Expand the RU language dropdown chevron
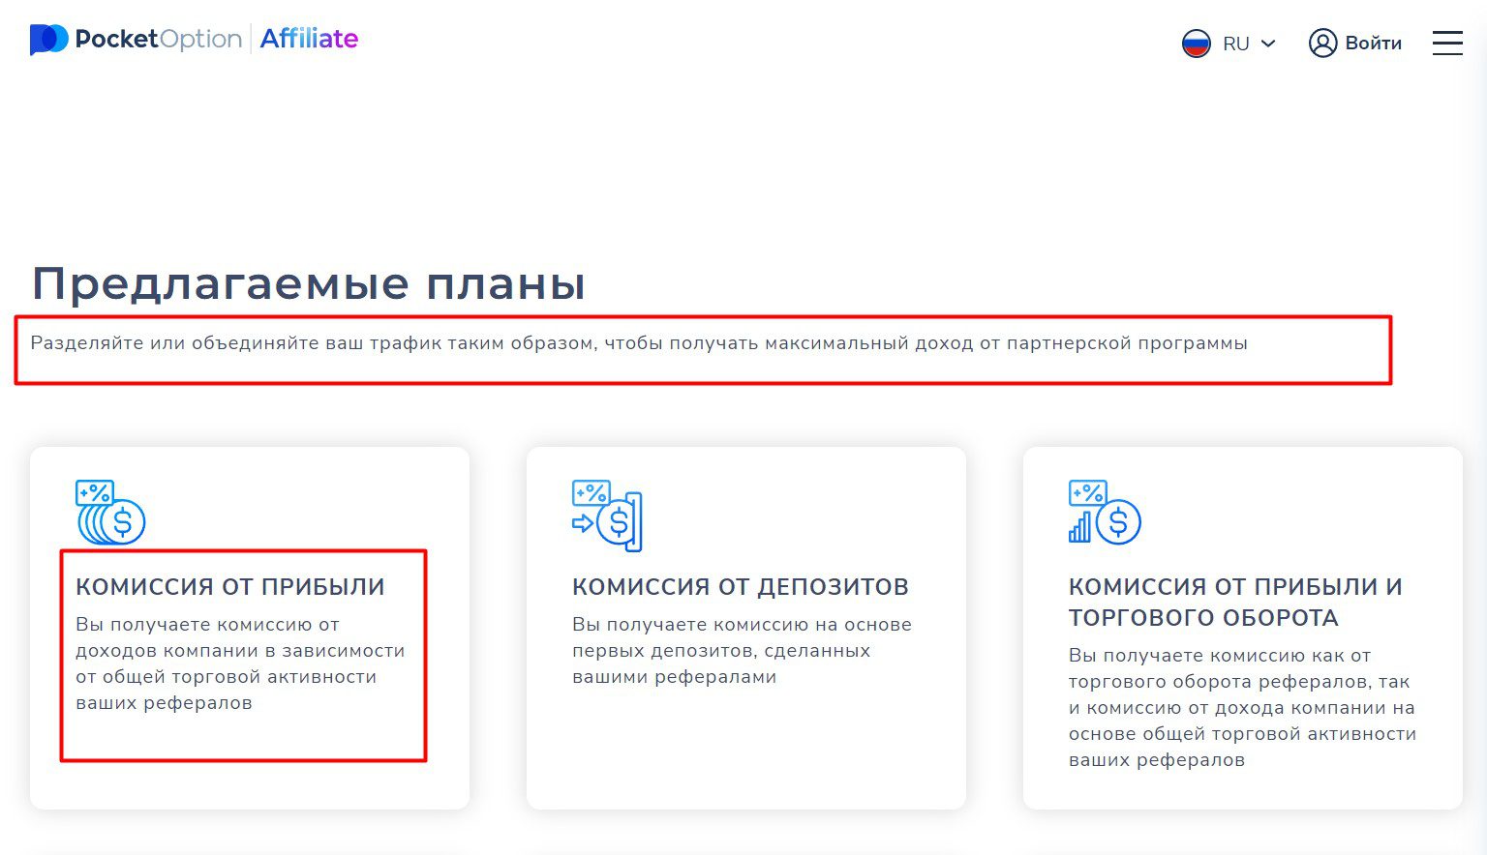The width and height of the screenshot is (1487, 855). (x=1268, y=44)
